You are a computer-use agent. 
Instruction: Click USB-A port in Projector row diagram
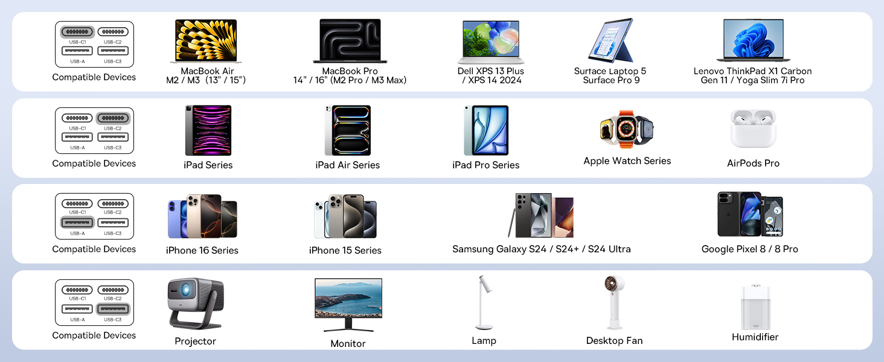pos(77,310)
